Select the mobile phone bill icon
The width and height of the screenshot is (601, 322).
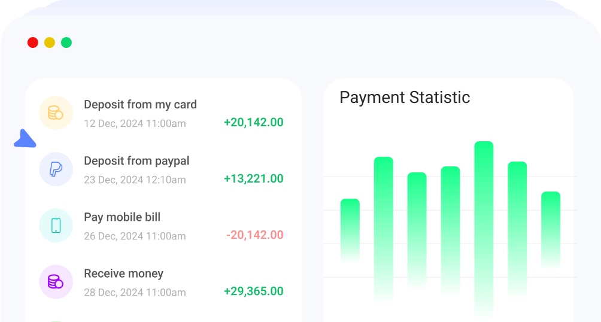56,225
